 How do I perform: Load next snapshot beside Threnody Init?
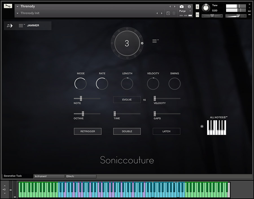[x=161, y=13]
